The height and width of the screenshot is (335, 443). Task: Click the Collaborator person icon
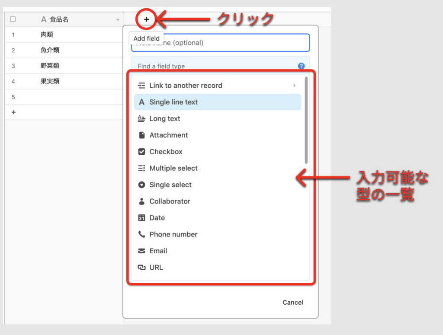[x=141, y=201]
